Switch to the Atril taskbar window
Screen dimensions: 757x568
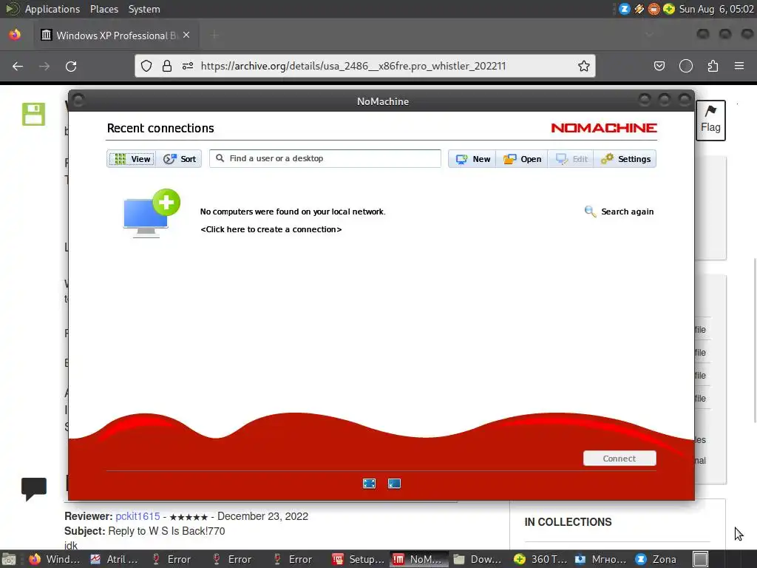114,559
